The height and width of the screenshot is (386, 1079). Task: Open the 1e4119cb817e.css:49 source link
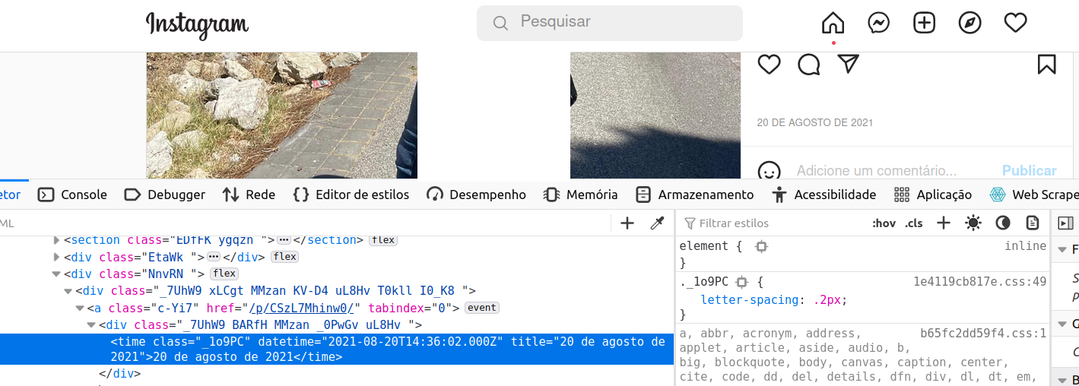(x=979, y=282)
